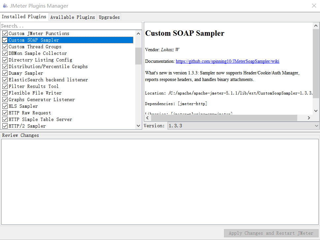Uncheck the HTTP Raw Request checkbox
Image resolution: width=320 pixels, height=240 pixels.
click(5, 113)
